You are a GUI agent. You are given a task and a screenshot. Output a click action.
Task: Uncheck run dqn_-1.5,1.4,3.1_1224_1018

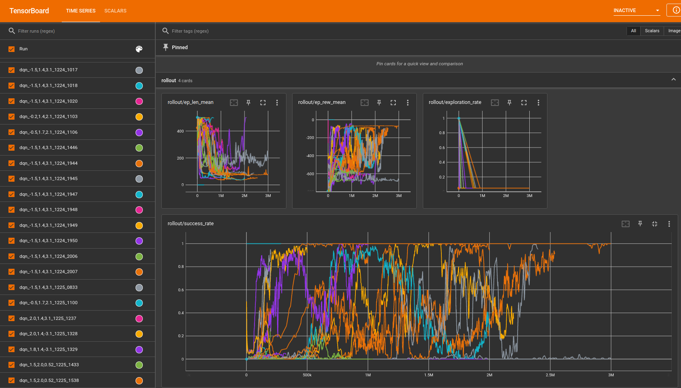pyautogui.click(x=12, y=86)
